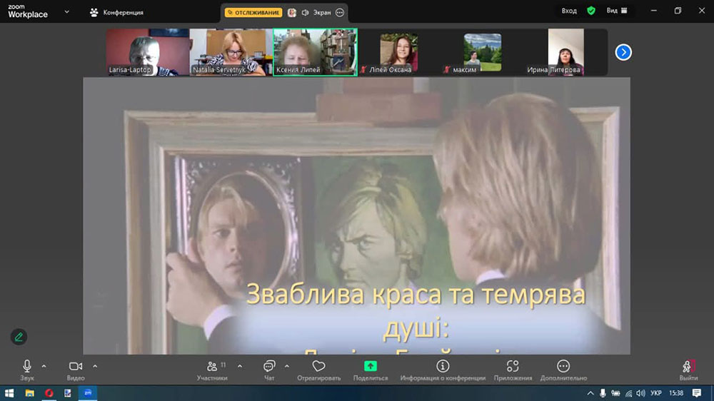Click the green encryption shield icon

pos(591,11)
